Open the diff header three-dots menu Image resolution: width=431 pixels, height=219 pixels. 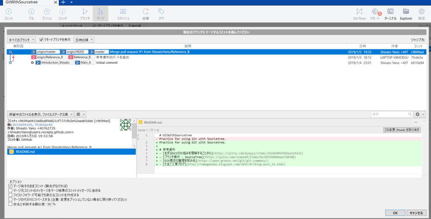coord(416,122)
